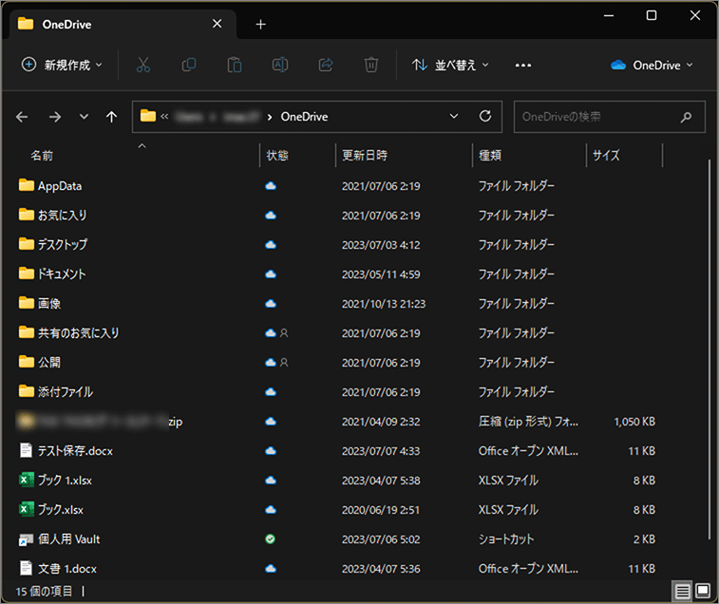This screenshot has height=604, width=719.
Task: Go up one folder level arrow
Action: 111,117
